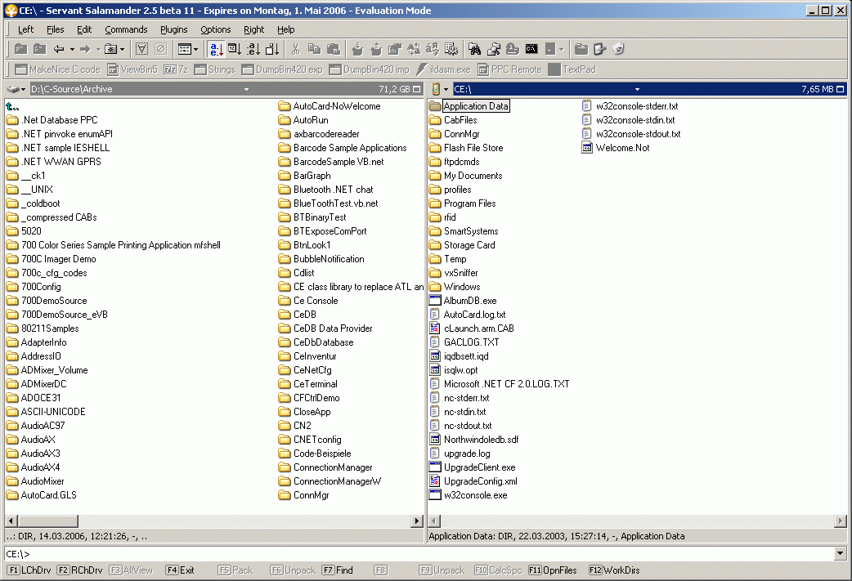
Task: Click the Cut scissors toolbar icon
Action: [x=296, y=49]
